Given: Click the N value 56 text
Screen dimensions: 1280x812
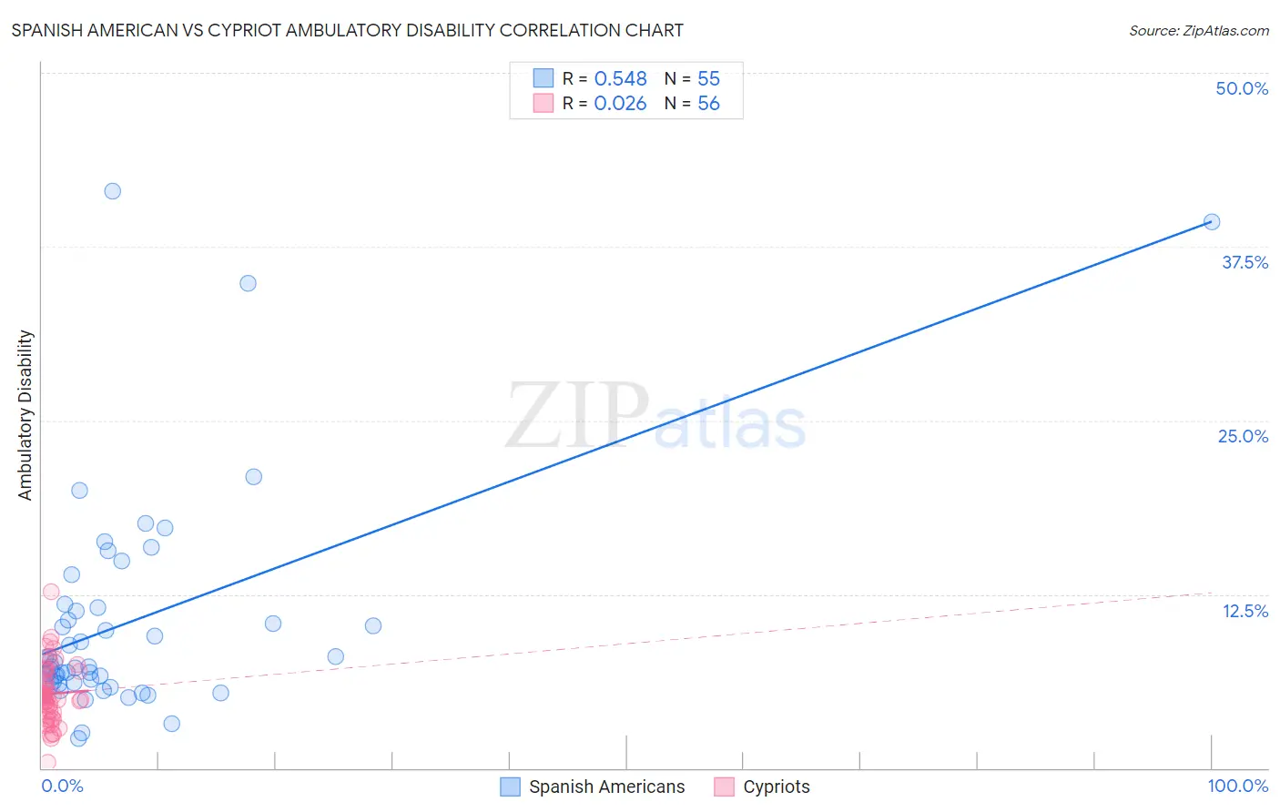Looking at the screenshot, I should coord(708,103).
